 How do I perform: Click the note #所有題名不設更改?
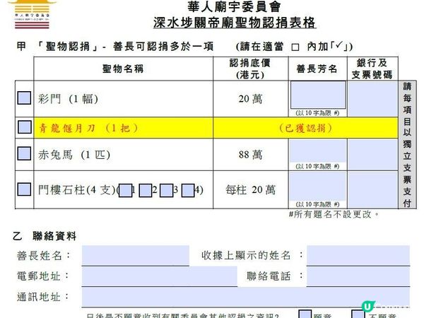pyautogui.click(x=334, y=214)
